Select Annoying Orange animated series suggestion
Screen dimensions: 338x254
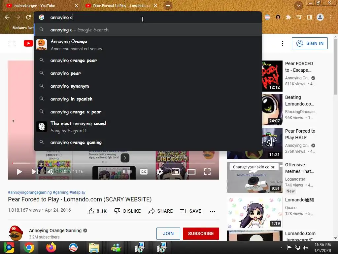coord(148,45)
